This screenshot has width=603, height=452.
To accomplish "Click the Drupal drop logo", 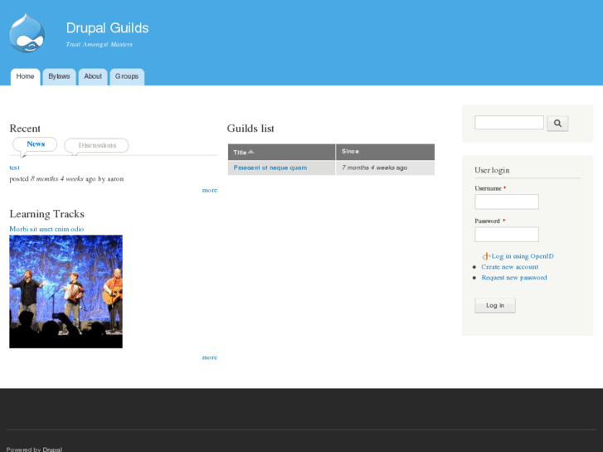I will pyautogui.click(x=27, y=33).
